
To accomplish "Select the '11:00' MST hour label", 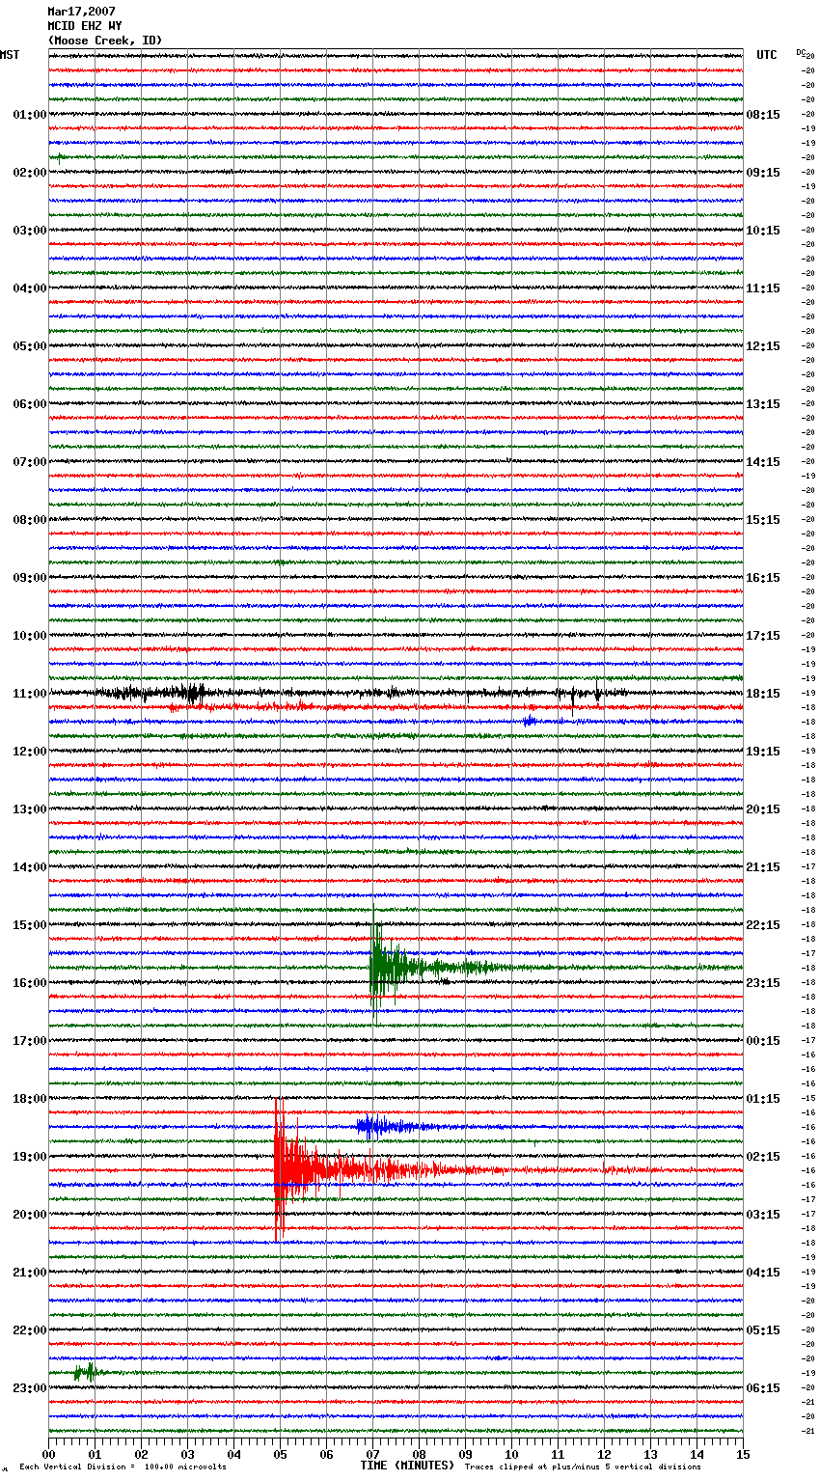I will pos(29,694).
